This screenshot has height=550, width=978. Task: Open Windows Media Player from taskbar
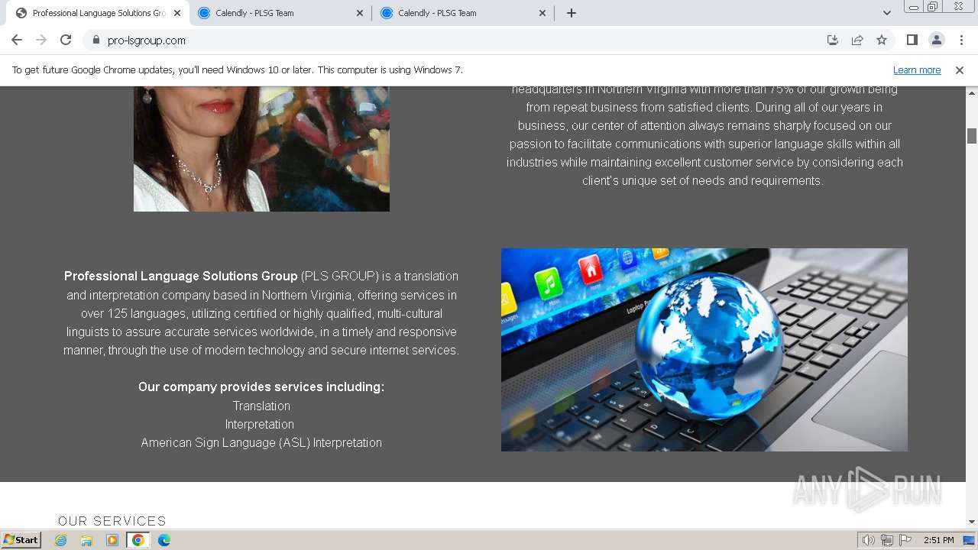click(112, 540)
